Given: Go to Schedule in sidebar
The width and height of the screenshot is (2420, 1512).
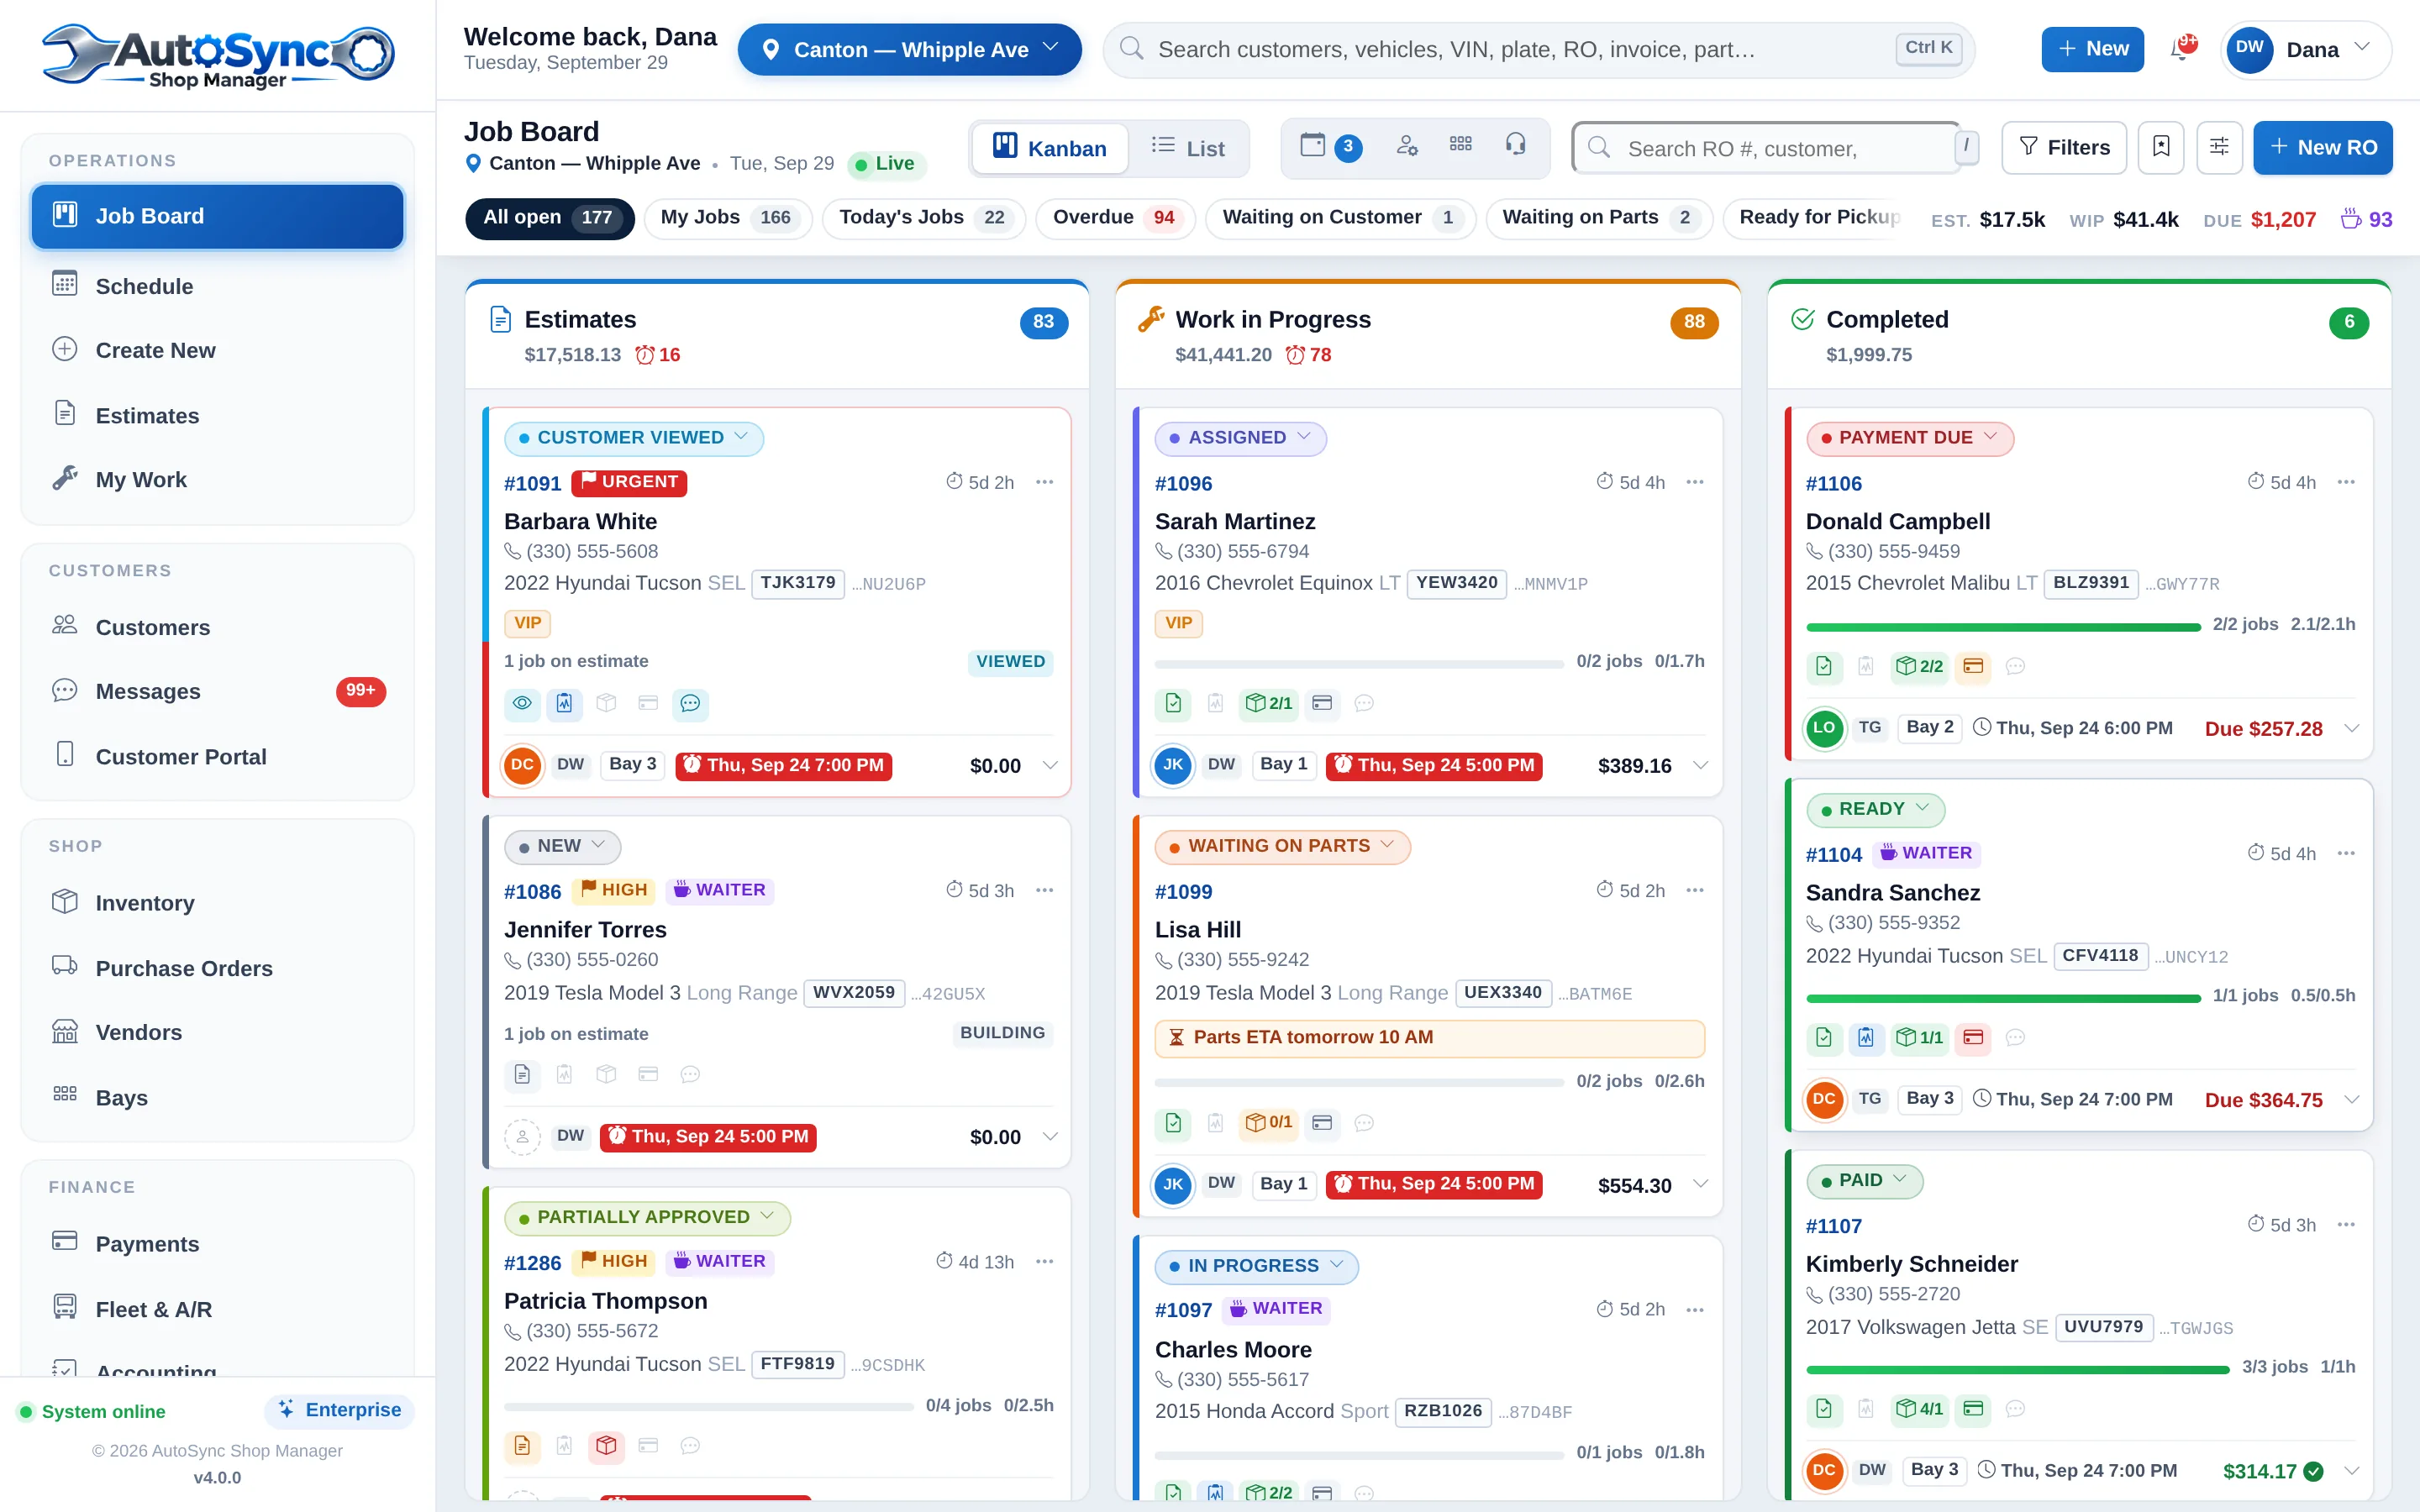Looking at the screenshot, I should pyautogui.click(x=217, y=286).
